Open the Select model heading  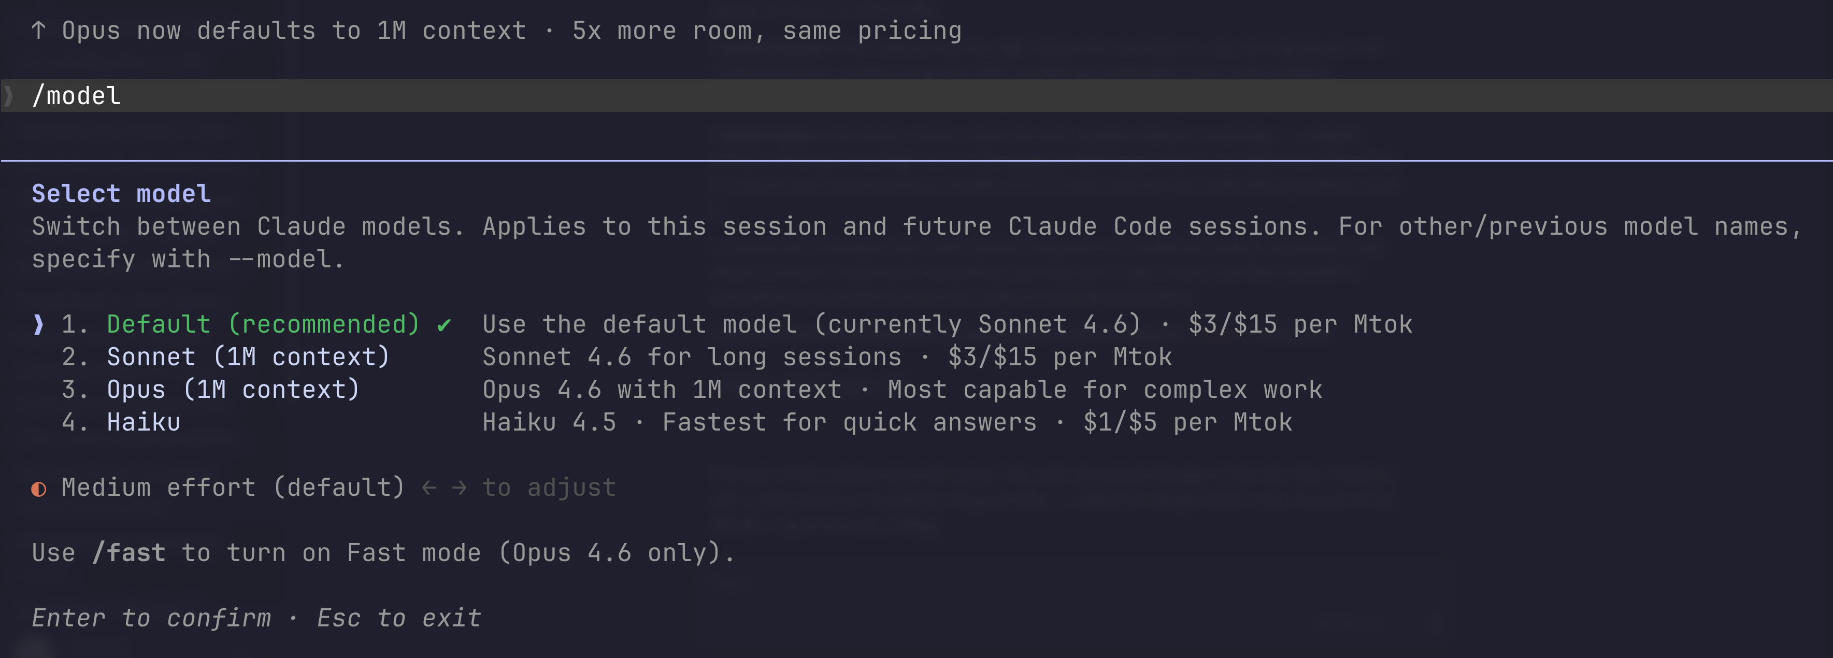pyautogui.click(x=121, y=193)
